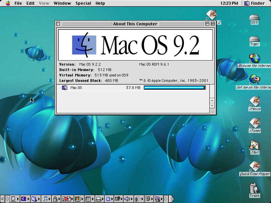
Task: Click the Mac OS memory usage bar
Action: (x=175, y=88)
